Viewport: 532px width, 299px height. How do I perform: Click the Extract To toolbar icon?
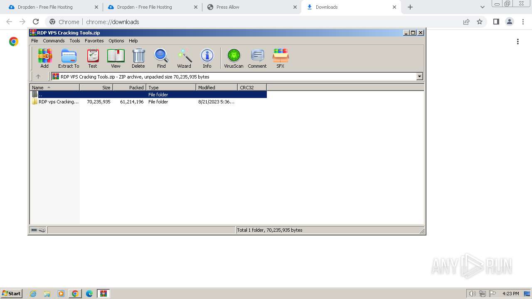pyautogui.click(x=69, y=59)
